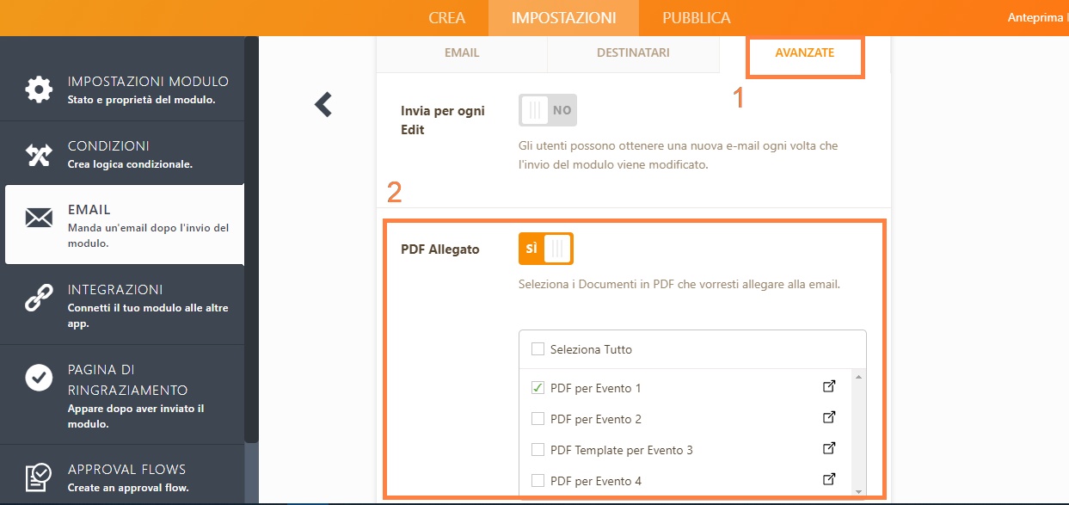Screen dimensions: 1069x505
Task: Click the Condizioni tools icon
Action: tap(39, 154)
